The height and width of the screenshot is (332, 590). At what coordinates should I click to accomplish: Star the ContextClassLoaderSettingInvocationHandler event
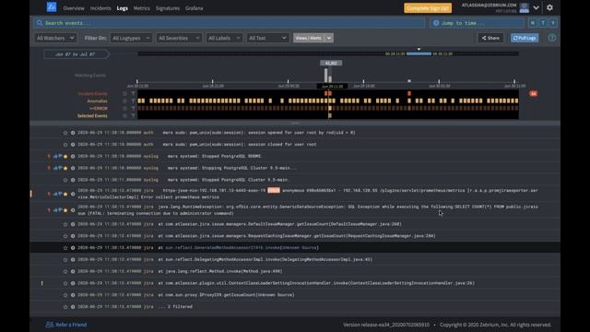65,283
